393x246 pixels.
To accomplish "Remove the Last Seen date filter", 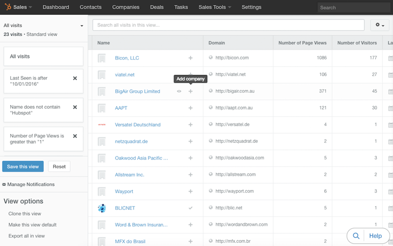I will click(75, 78).
